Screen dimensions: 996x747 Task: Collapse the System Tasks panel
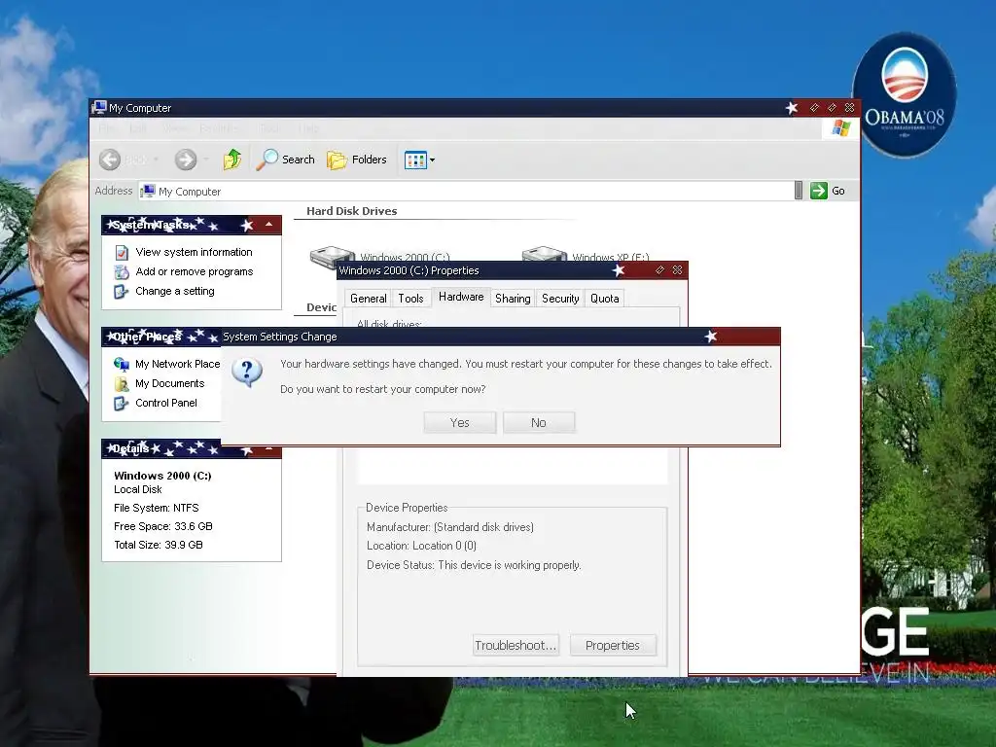[268, 225]
